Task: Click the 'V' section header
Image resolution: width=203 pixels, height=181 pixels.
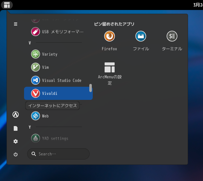Action: [30, 43]
